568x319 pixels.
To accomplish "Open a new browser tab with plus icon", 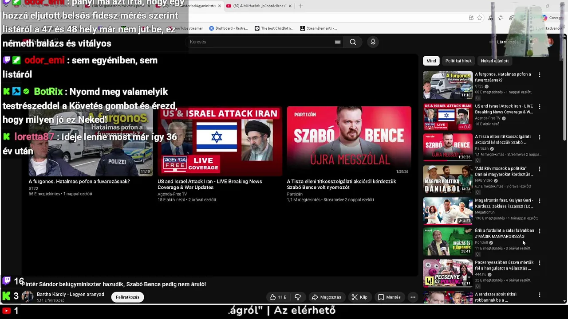I will pyautogui.click(x=300, y=6).
